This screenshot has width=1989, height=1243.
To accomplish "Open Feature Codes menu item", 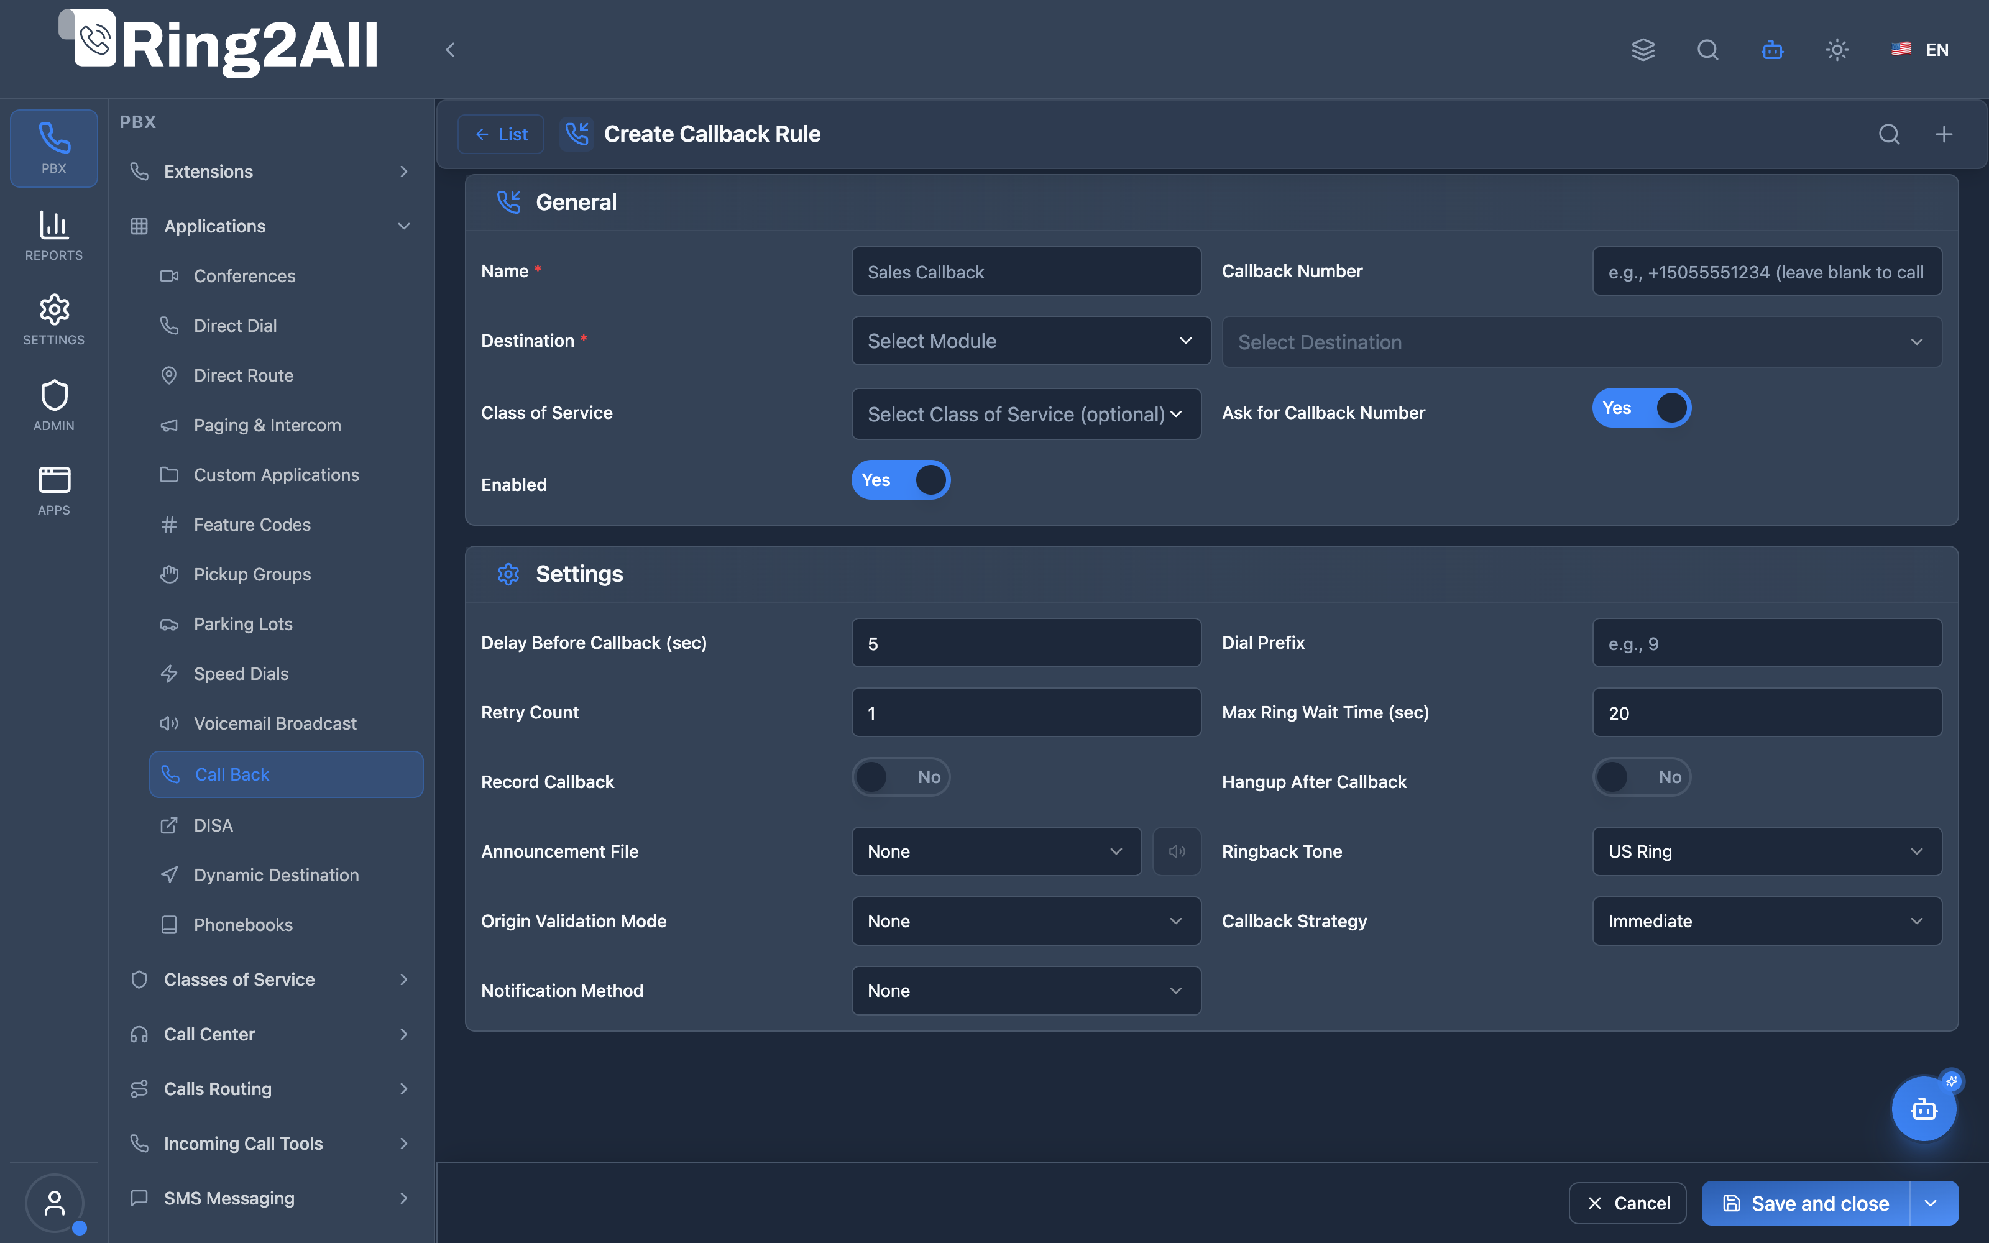I will [286, 525].
